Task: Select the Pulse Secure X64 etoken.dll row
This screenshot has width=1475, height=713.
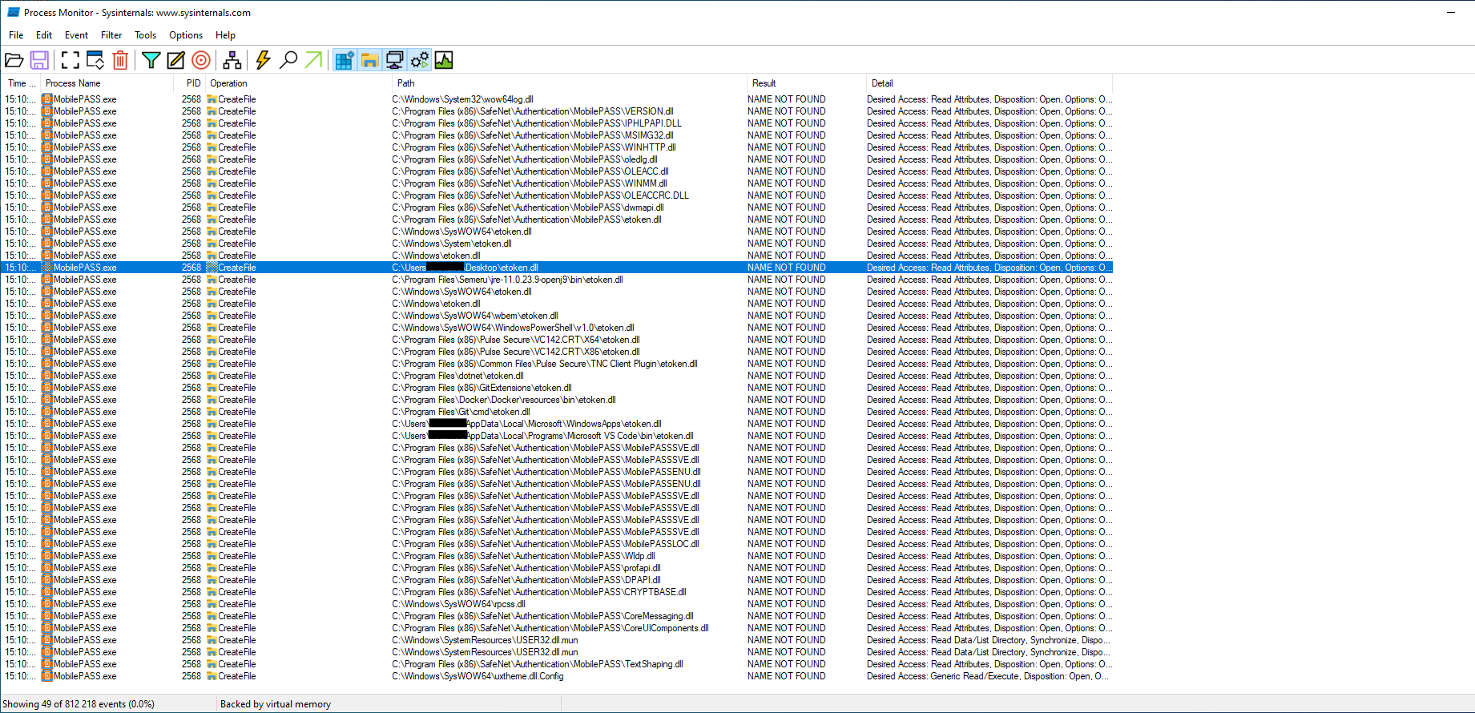Action: pos(558,340)
